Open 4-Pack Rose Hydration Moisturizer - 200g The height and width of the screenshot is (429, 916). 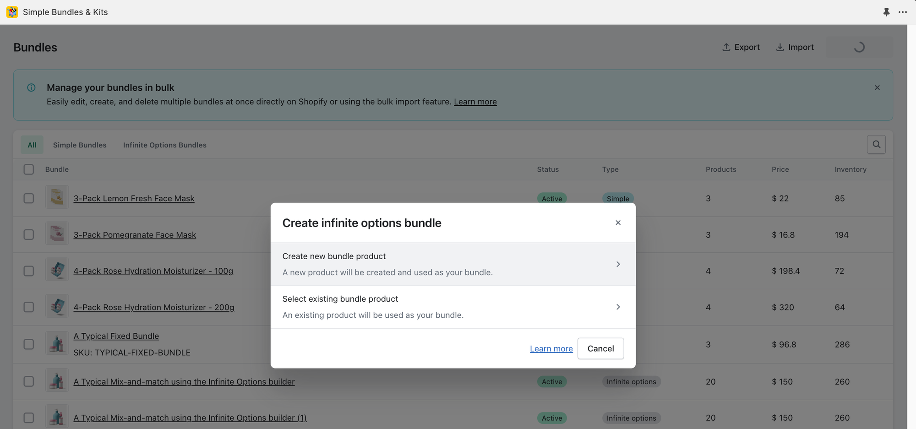click(x=154, y=307)
